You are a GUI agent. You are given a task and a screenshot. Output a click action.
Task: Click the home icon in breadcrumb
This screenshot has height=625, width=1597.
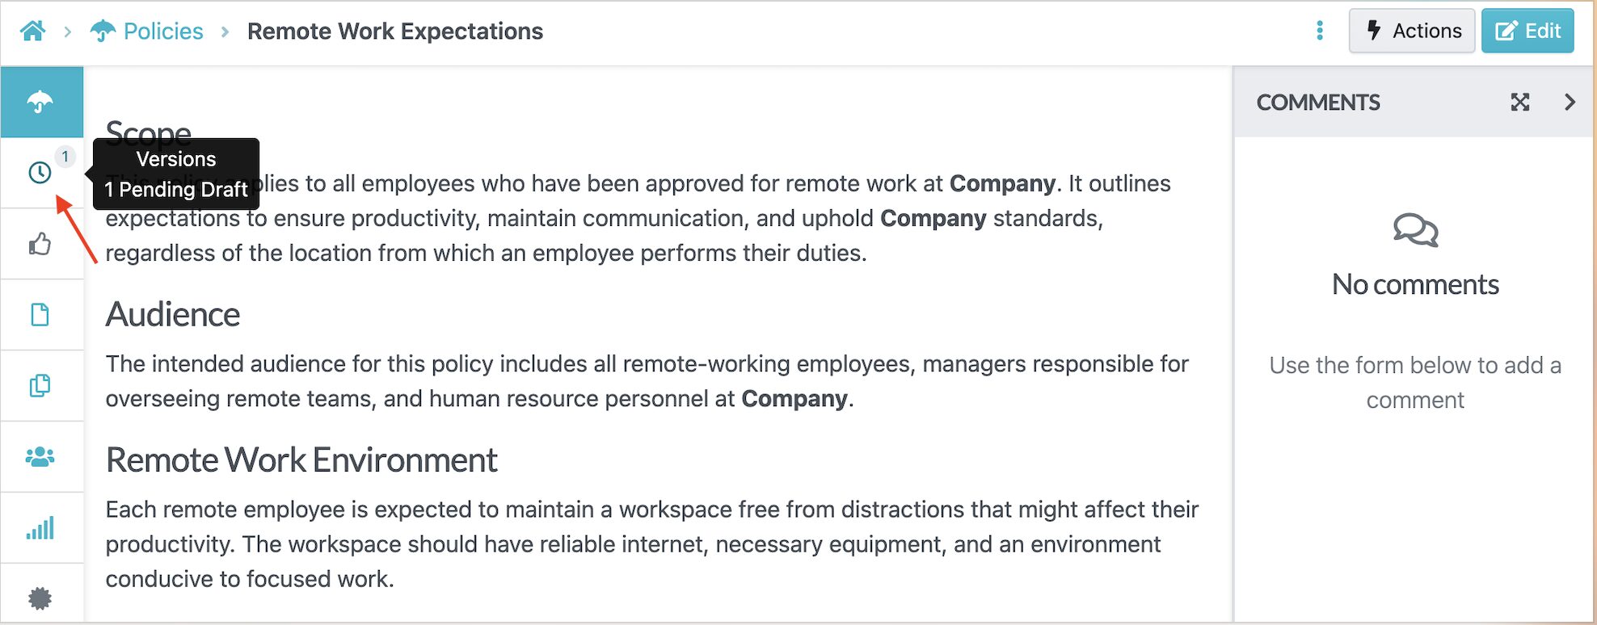(32, 30)
